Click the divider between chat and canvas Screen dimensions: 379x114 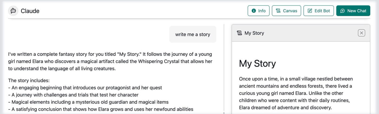224,67
